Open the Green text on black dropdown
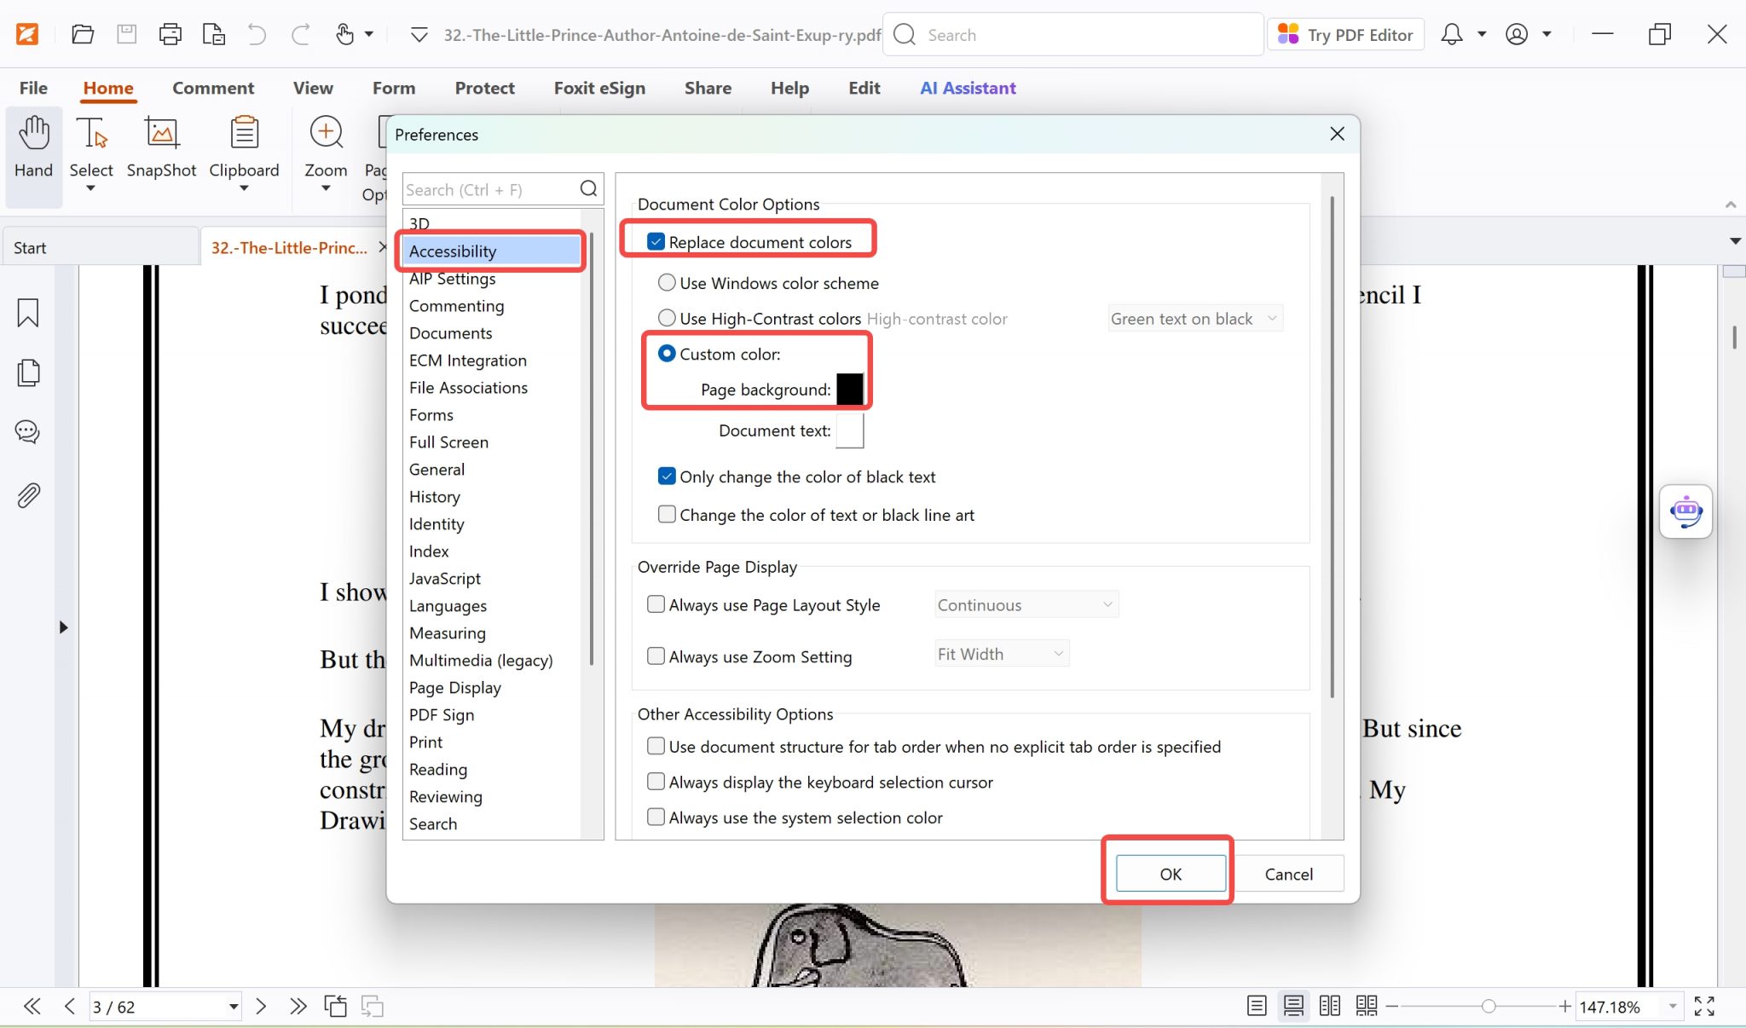This screenshot has width=1746, height=1028. (1195, 319)
